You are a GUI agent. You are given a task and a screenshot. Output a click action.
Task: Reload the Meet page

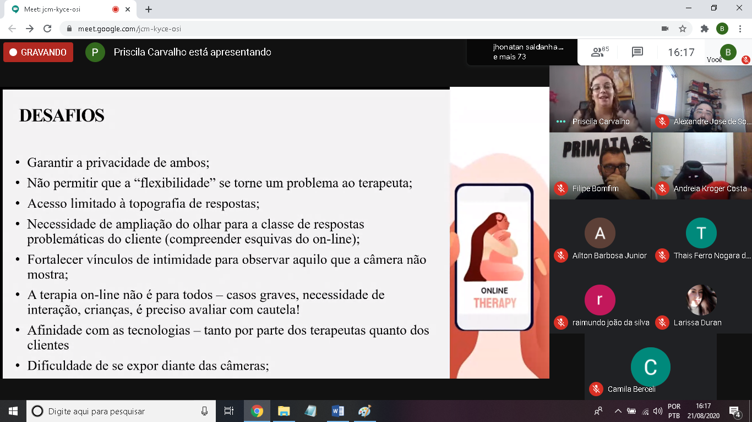tap(47, 29)
